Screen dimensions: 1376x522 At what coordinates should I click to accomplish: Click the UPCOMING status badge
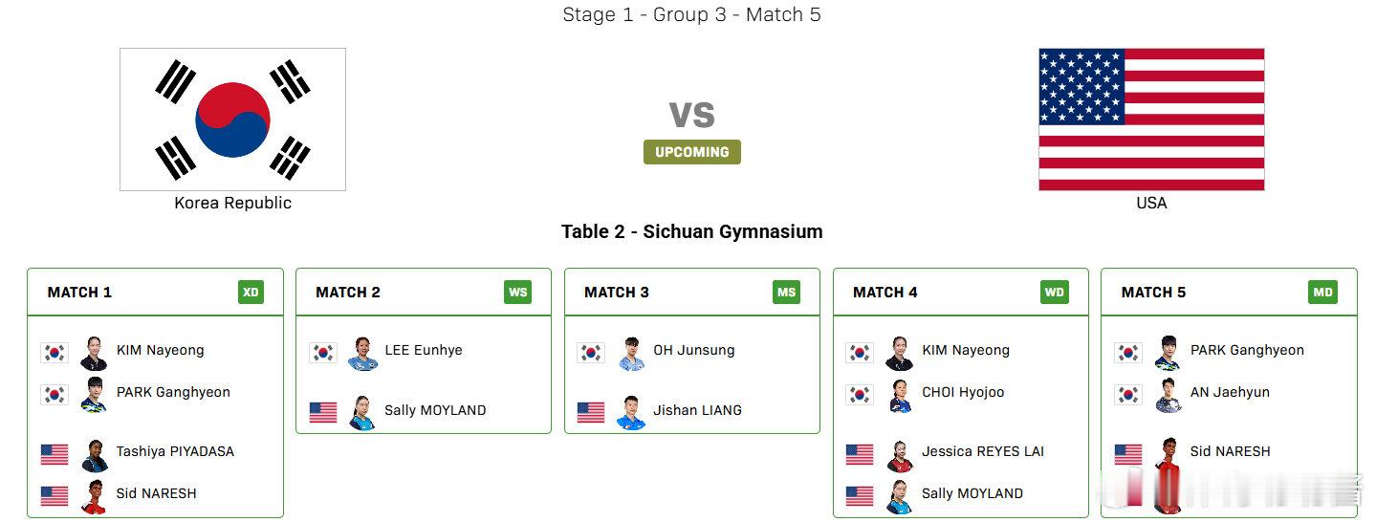[x=691, y=152]
